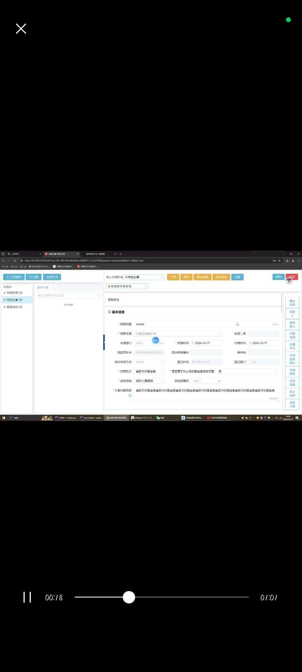Click the blue 立案 button
The height and width of the screenshot is (672, 302).
coord(237,277)
